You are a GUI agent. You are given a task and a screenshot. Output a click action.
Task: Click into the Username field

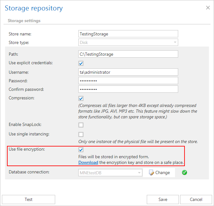tap(128, 72)
